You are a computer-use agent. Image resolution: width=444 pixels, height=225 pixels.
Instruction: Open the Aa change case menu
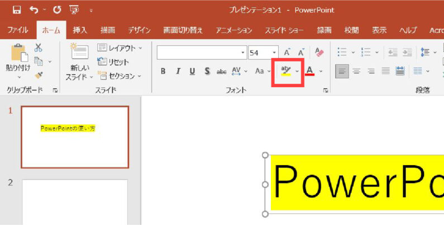coord(262,71)
